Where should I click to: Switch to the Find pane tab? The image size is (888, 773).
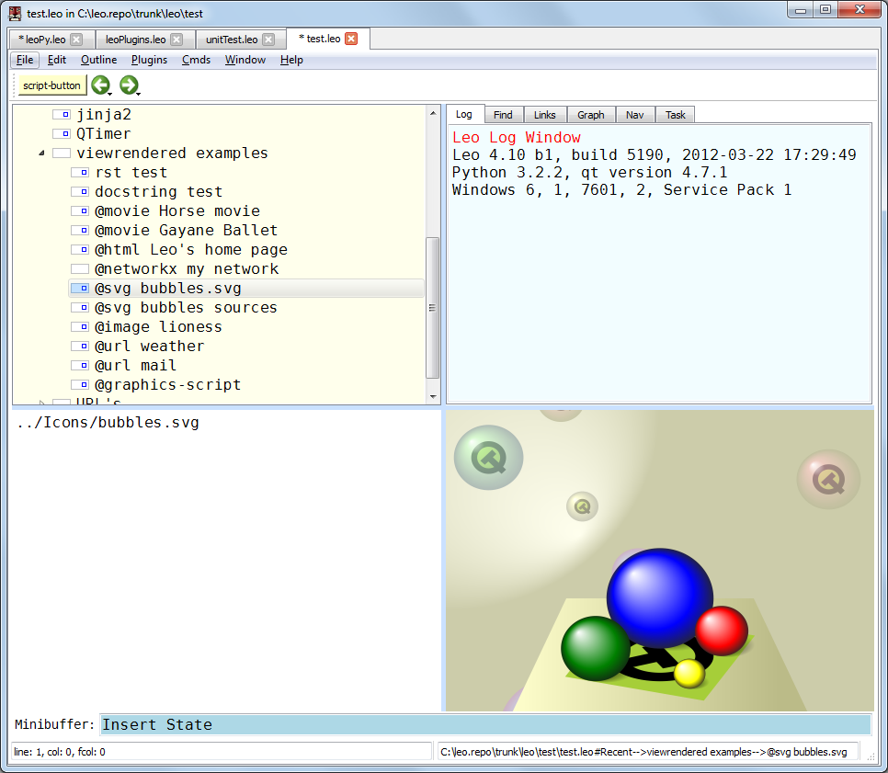coord(503,115)
